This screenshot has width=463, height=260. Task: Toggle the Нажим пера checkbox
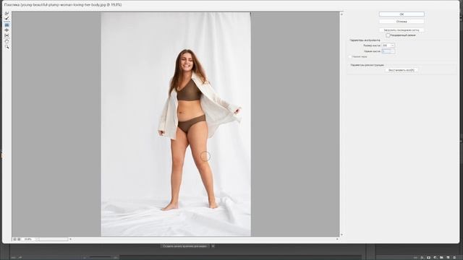pos(350,56)
